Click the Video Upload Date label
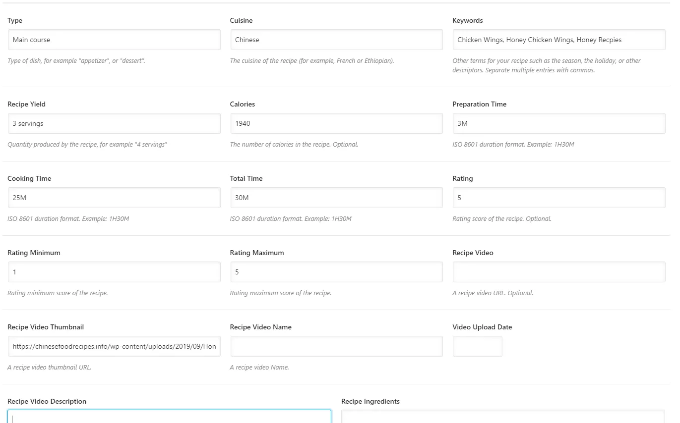The height and width of the screenshot is (423, 680). (482, 327)
